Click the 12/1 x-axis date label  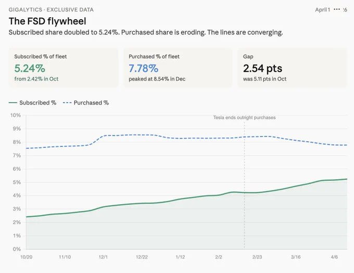(x=103, y=257)
